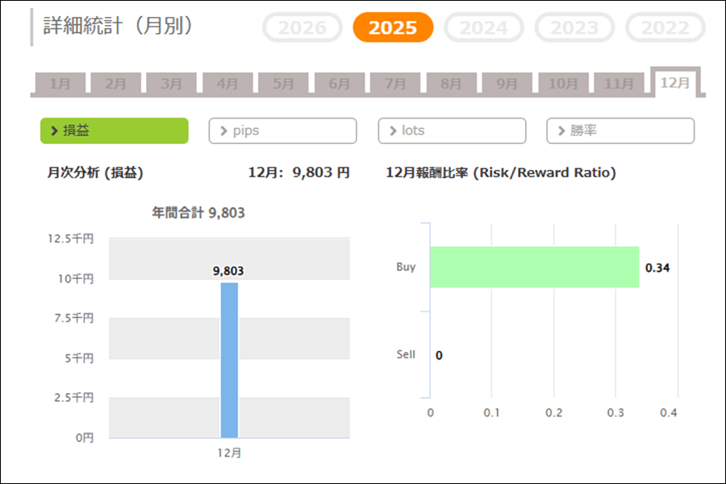
Task: Select the 10月 month tab
Action: tap(563, 84)
